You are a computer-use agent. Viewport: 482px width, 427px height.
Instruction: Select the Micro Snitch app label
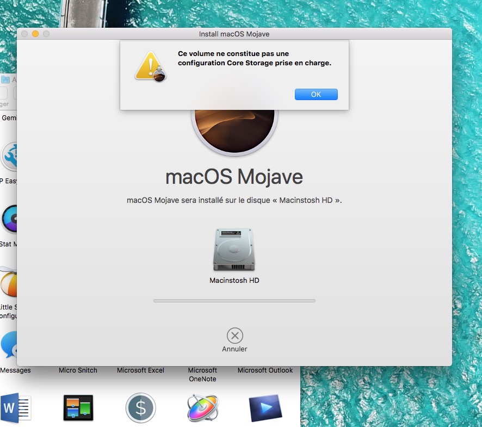pos(78,370)
